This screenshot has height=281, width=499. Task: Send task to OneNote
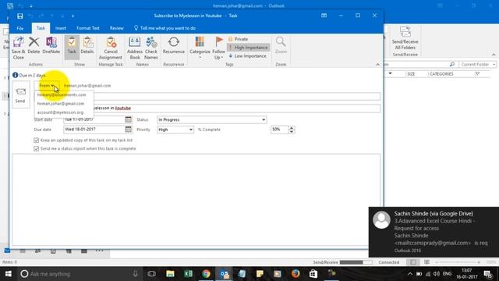tap(51, 45)
